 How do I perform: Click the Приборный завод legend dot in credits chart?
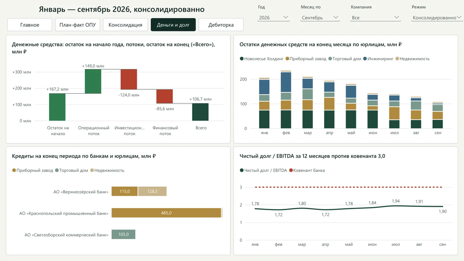click(x=14, y=170)
